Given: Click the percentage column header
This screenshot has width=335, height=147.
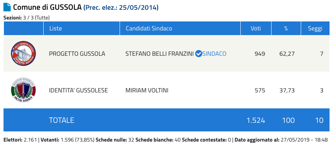Looking at the screenshot, I should [286, 28].
